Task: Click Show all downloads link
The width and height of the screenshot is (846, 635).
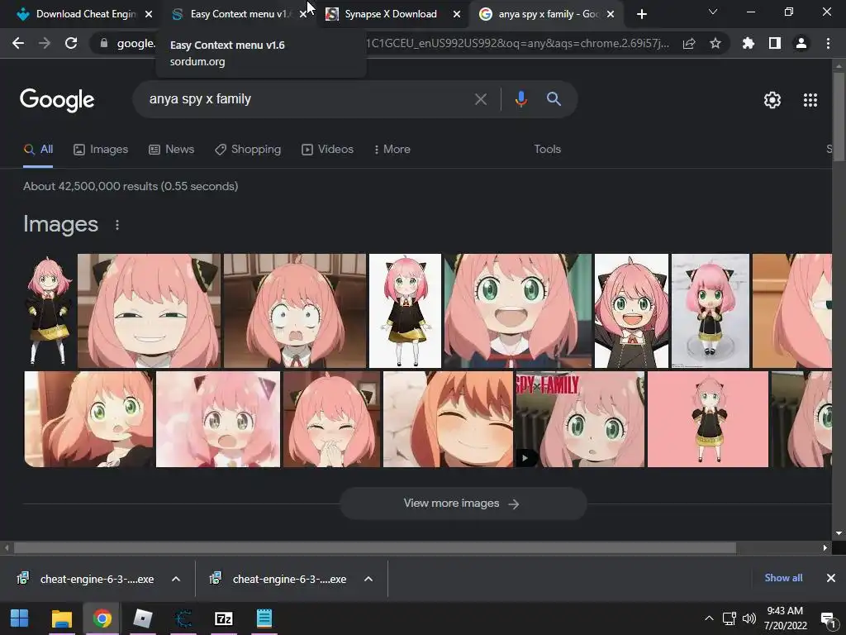Action: [783, 578]
